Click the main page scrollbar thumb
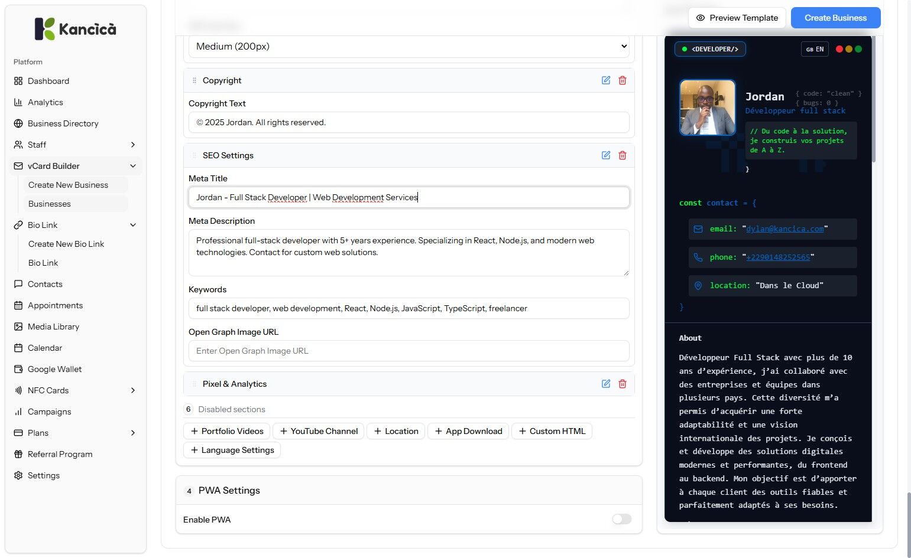 coord(909,524)
